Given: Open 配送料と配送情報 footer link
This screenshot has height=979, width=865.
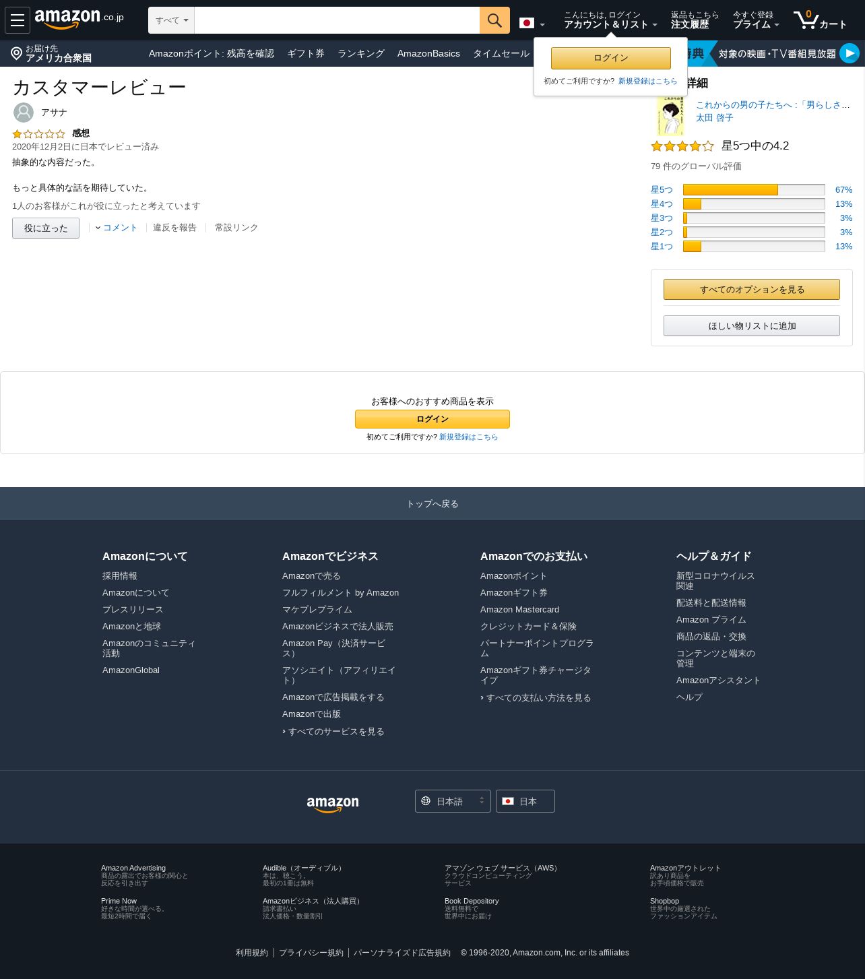Looking at the screenshot, I should point(711,603).
